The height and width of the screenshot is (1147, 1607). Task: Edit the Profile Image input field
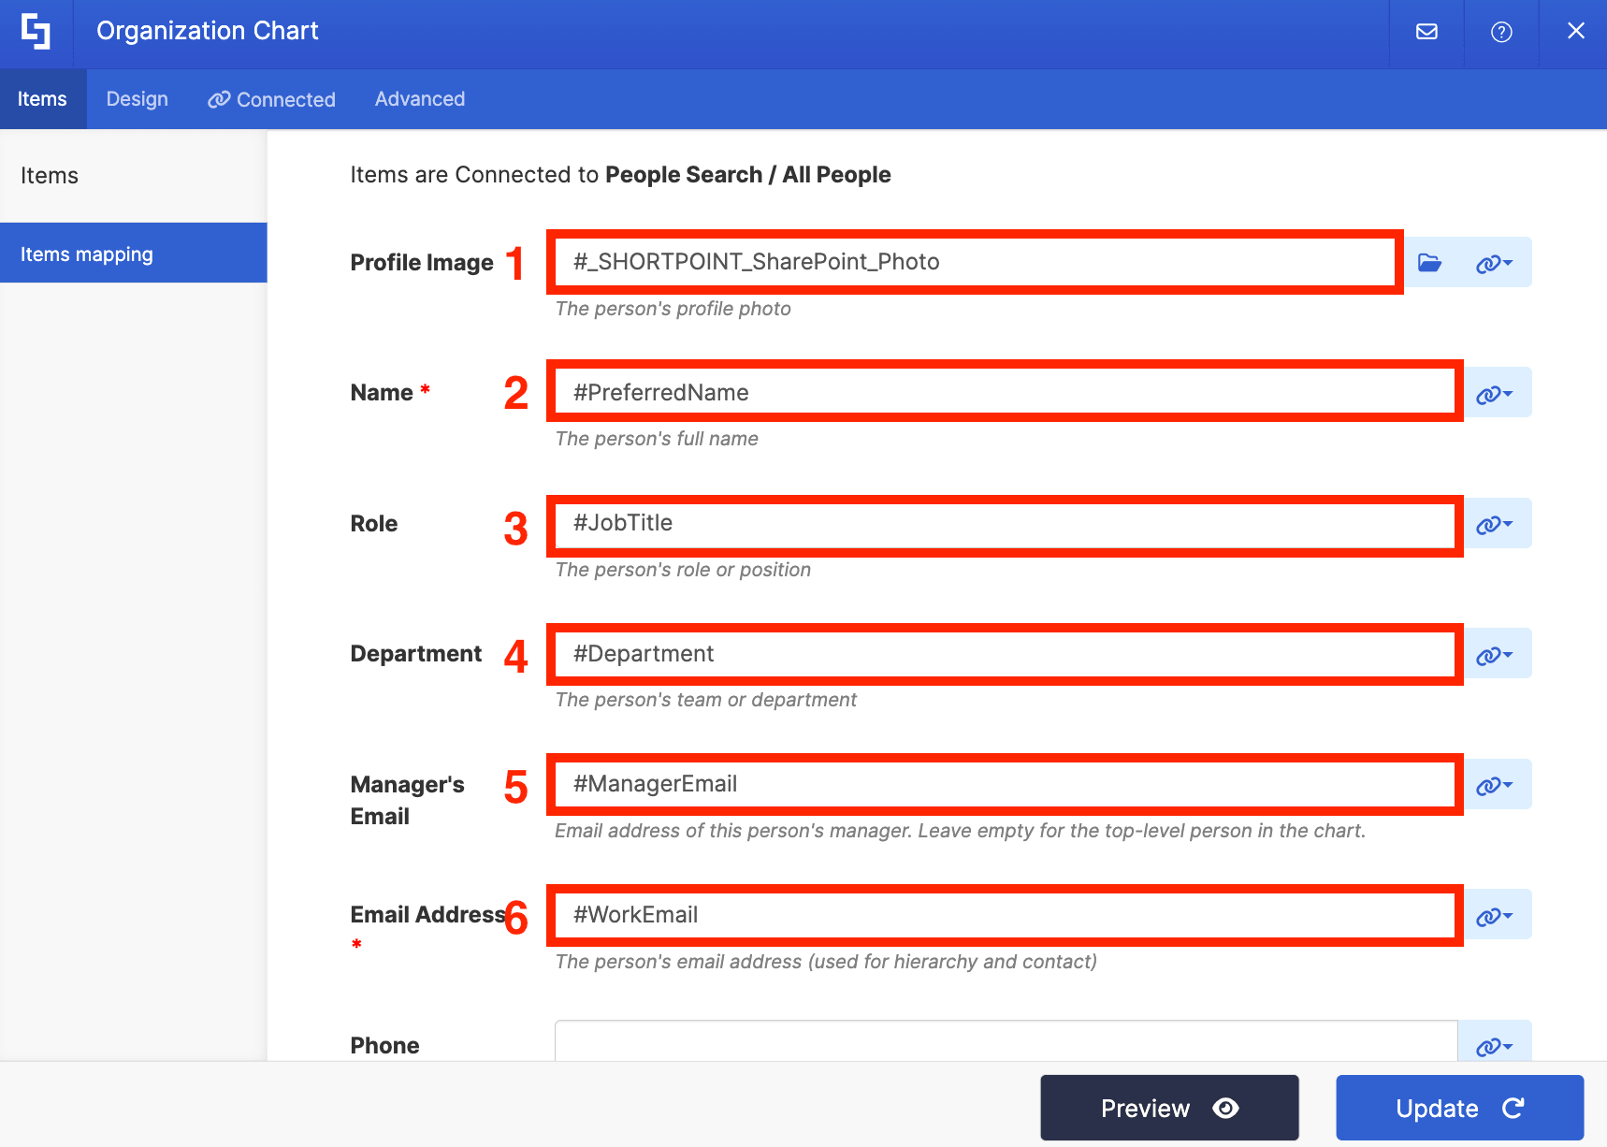[x=975, y=262]
